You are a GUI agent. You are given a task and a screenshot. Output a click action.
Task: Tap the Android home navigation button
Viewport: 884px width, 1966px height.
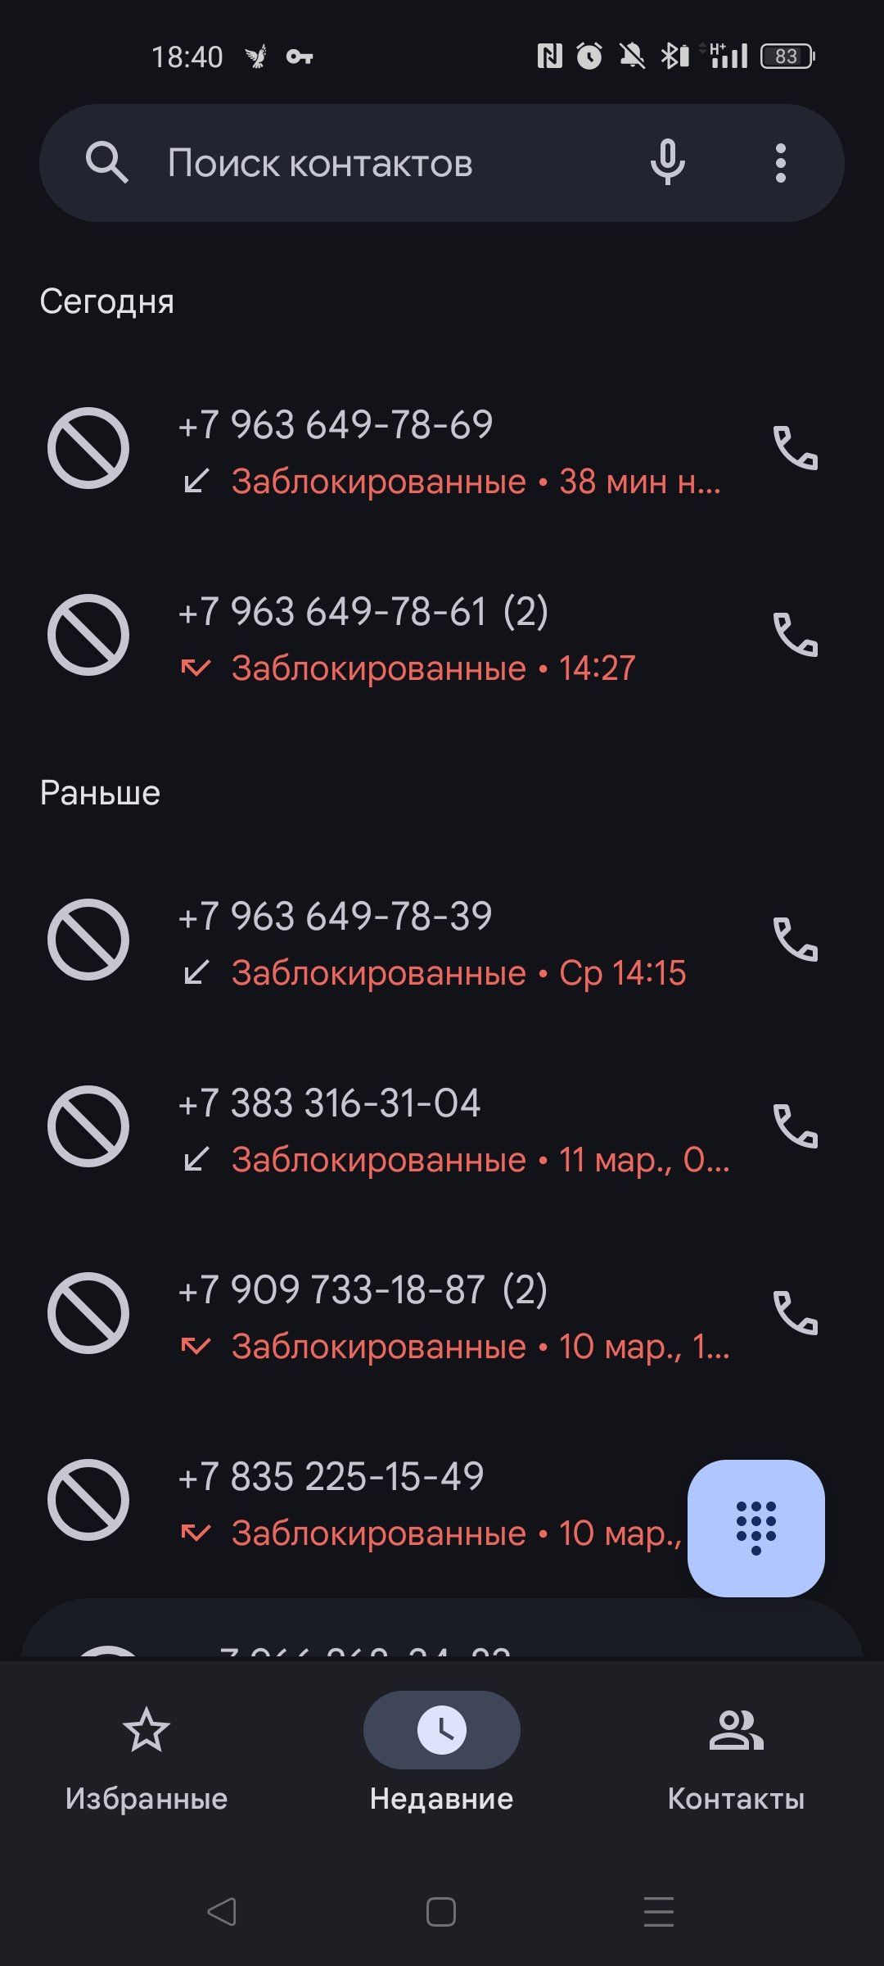(x=441, y=1912)
